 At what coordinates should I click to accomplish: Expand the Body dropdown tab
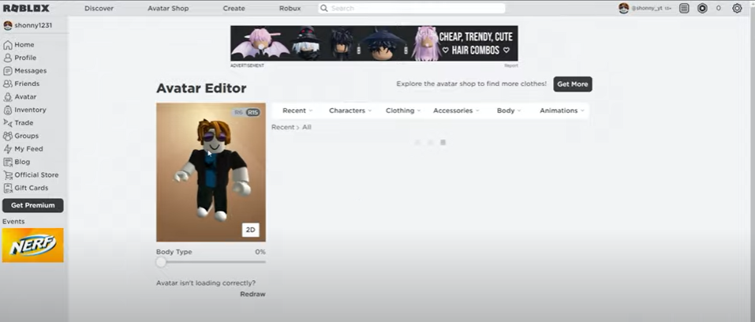pos(509,110)
